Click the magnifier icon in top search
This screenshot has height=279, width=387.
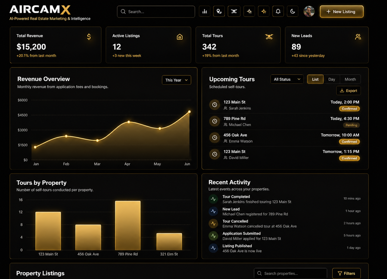123,12
